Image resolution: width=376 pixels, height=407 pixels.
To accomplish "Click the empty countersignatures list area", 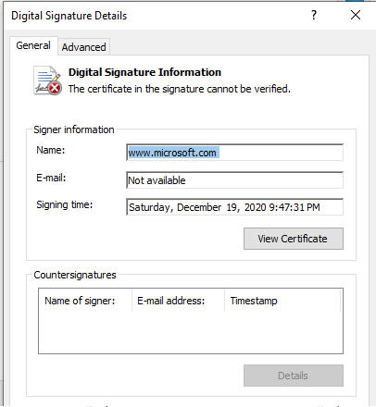I will (191, 332).
